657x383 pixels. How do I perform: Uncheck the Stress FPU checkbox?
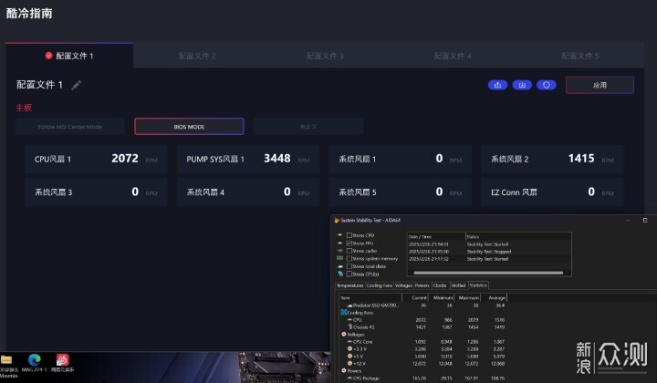[x=349, y=243]
